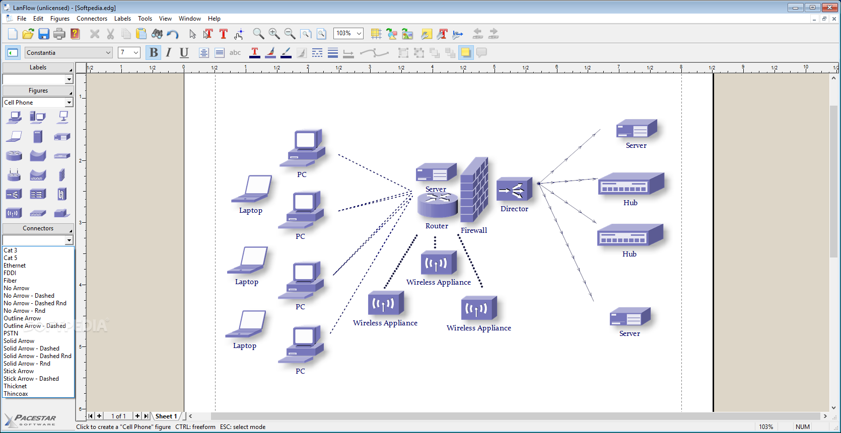Viewport: 841px width, 433px height.
Task: Toggle the grid icon in toolbar
Action: [376, 34]
